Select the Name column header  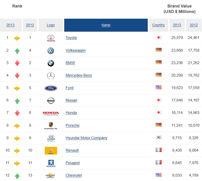tap(106, 25)
